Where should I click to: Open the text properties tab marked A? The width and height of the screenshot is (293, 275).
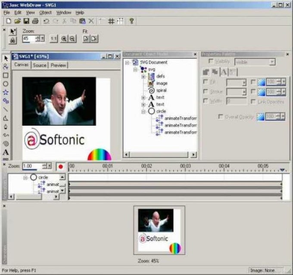[224, 72]
